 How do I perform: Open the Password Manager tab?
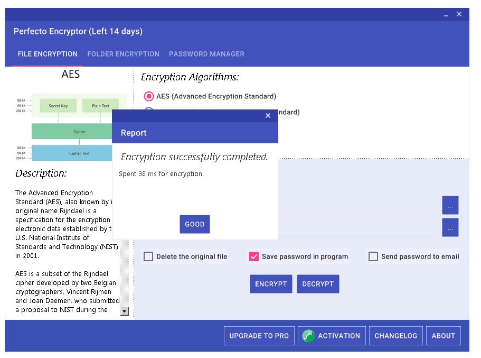coord(206,54)
